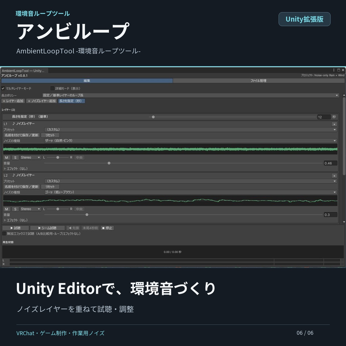The height and width of the screenshot is (346, 346).
Task: Switch to the 編集 tab
Action: pos(87,80)
